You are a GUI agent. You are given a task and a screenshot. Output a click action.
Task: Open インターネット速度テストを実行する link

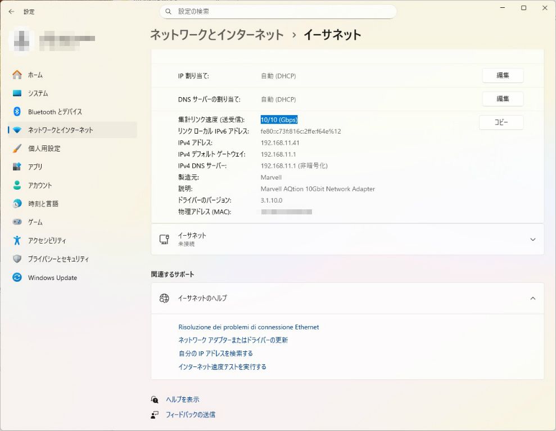click(x=222, y=366)
